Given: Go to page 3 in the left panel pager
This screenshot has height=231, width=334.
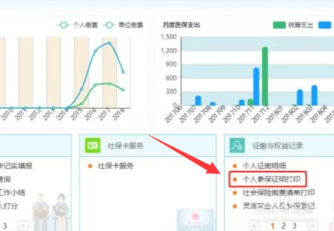Looking at the screenshot, I should coord(5,226).
